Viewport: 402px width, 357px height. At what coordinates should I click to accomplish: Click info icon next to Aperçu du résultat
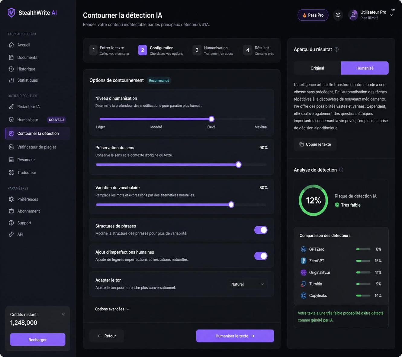tap(336, 49)
